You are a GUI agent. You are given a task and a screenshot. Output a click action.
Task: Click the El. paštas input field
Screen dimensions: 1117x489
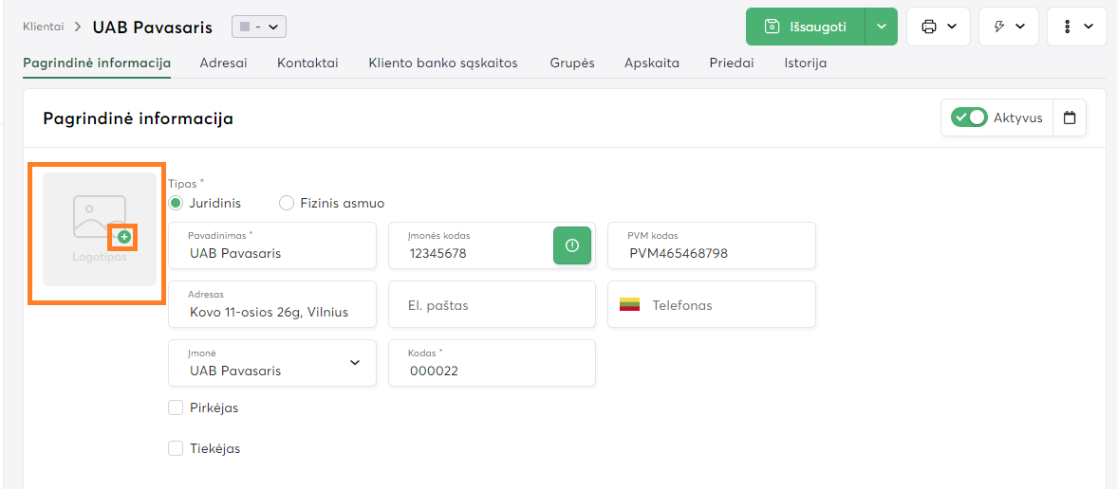[492, 305]
